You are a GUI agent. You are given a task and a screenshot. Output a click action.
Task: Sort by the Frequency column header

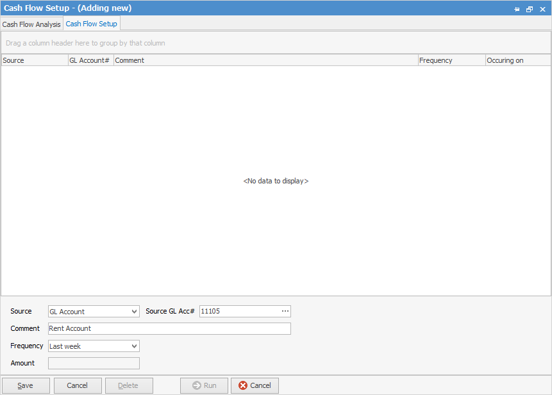pyautogui.click(x=451, y=60)
